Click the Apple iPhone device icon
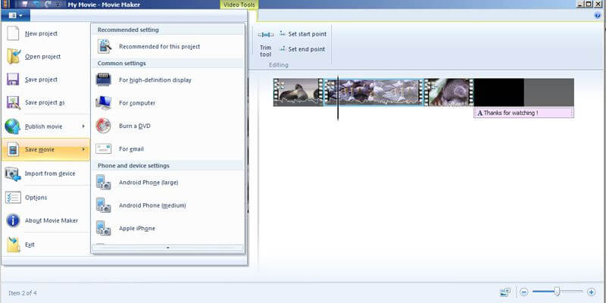The height and width of the screenshot is (303, 606). [x=104, y=229]
